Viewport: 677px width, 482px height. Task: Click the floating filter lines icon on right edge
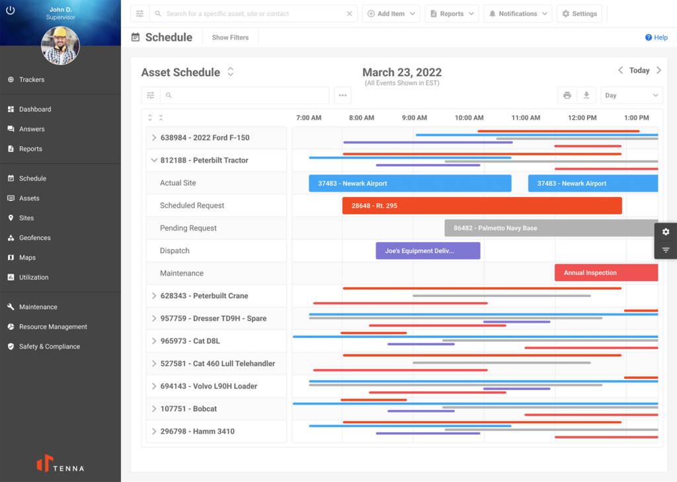click(666, 250)
